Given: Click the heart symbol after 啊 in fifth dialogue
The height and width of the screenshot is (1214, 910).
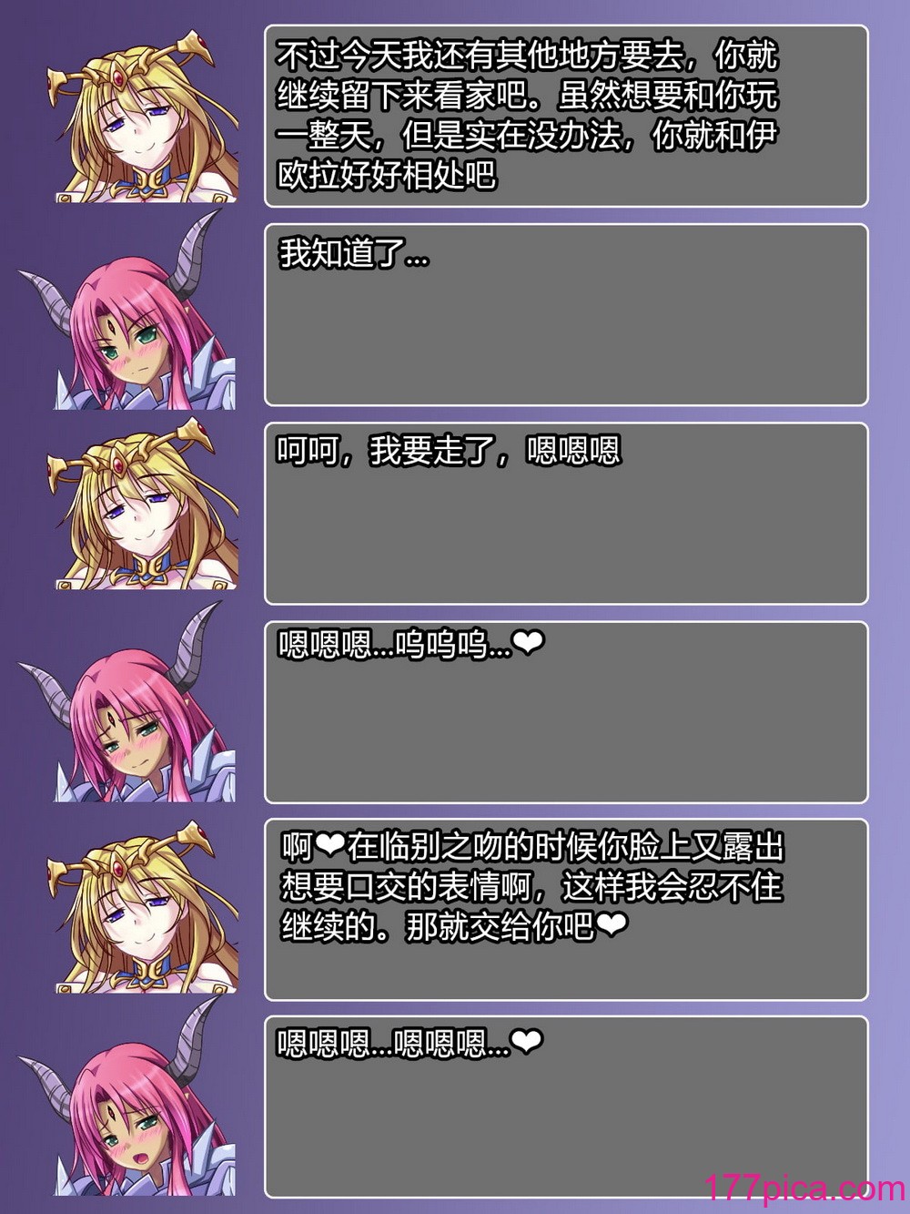Looking at the screenshot, I should click(329, 848).
